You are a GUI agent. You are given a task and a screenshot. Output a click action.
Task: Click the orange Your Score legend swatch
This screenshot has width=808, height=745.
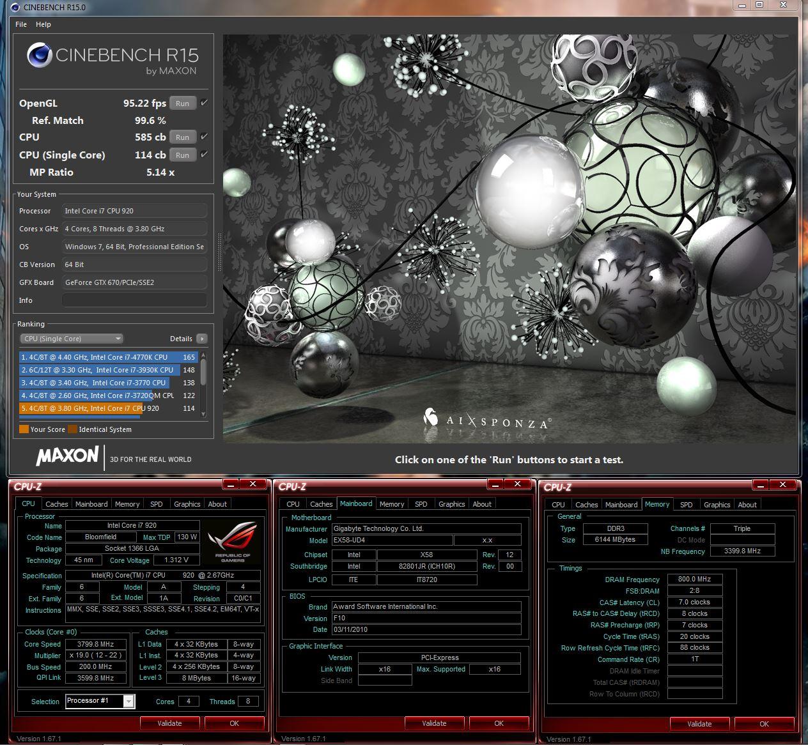[24, 429]
